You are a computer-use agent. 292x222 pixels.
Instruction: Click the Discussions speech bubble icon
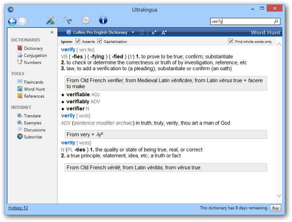[x=20, y=129]
